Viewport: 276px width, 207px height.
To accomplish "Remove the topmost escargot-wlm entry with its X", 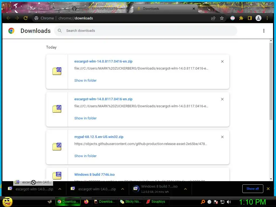I will [x=222, y=61].
